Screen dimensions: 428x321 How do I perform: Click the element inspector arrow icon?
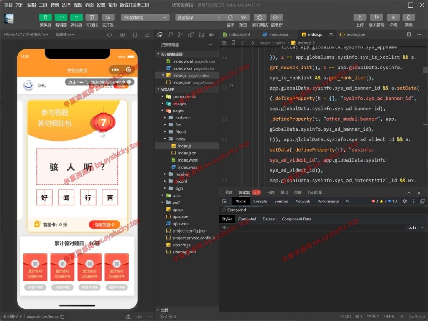tap(224, 201)
